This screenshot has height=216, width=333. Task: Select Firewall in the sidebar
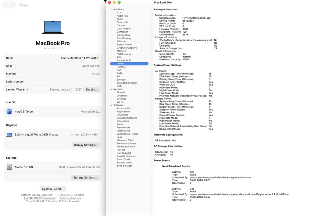coord(121,93)
